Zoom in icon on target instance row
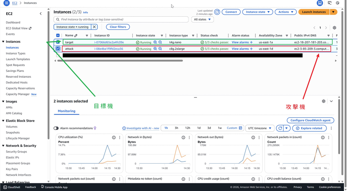This screenshot has height=191, width=347. click(x=155, y=42)
